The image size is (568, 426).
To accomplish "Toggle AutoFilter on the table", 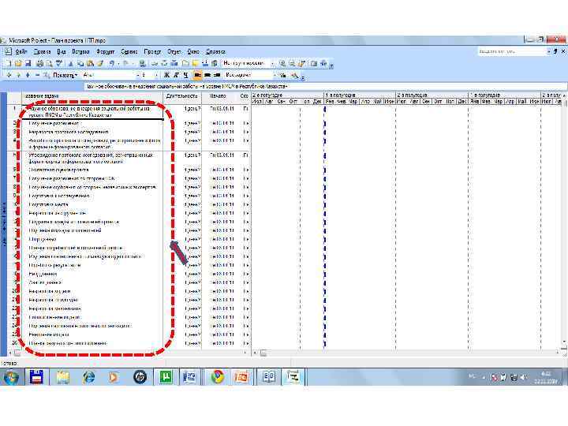I will (x=283, y=75).
